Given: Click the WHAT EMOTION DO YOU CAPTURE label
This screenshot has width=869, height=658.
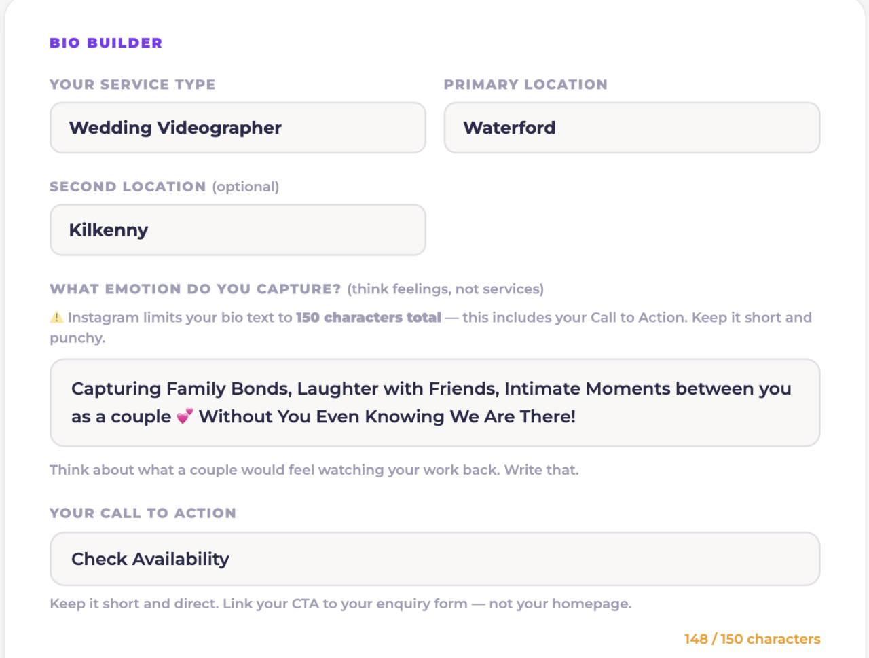Looking at the screenshot, I should point(196,289).
